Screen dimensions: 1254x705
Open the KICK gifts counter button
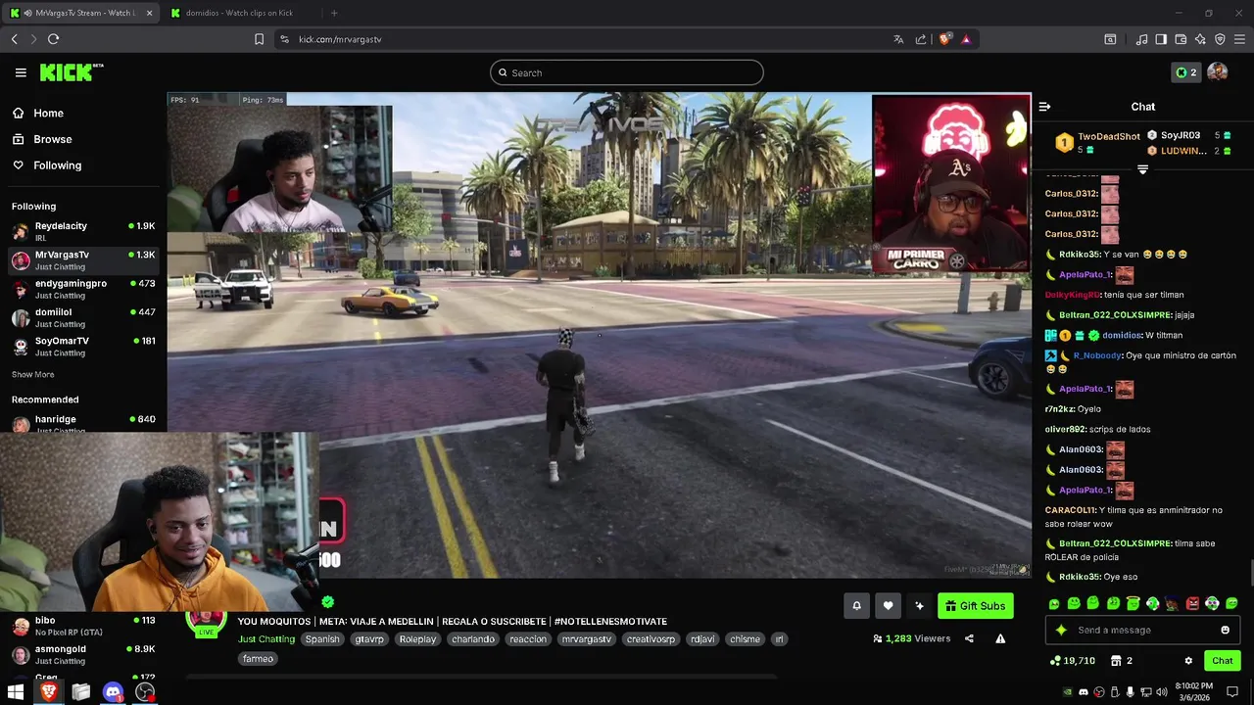tap(1186, 72)
